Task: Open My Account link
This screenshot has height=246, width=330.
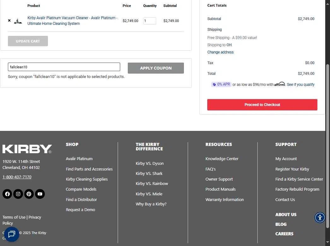Action: pyautogui.click(x=286, y=159)
